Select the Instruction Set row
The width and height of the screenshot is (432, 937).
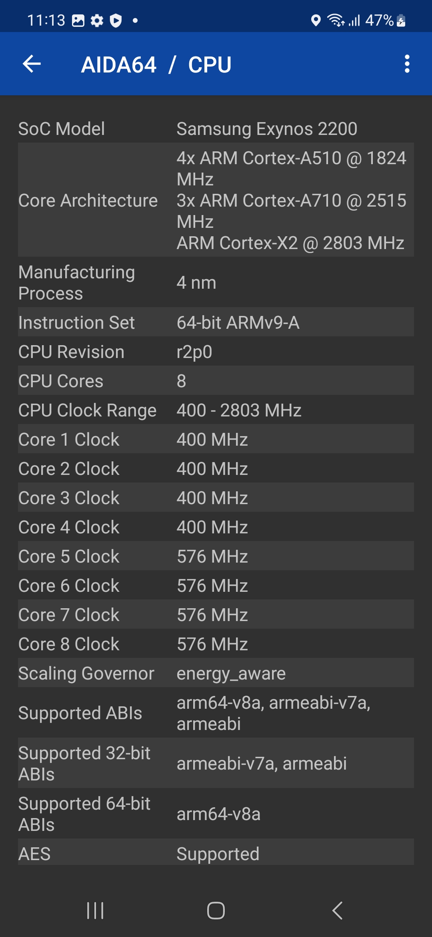[216, 323]
